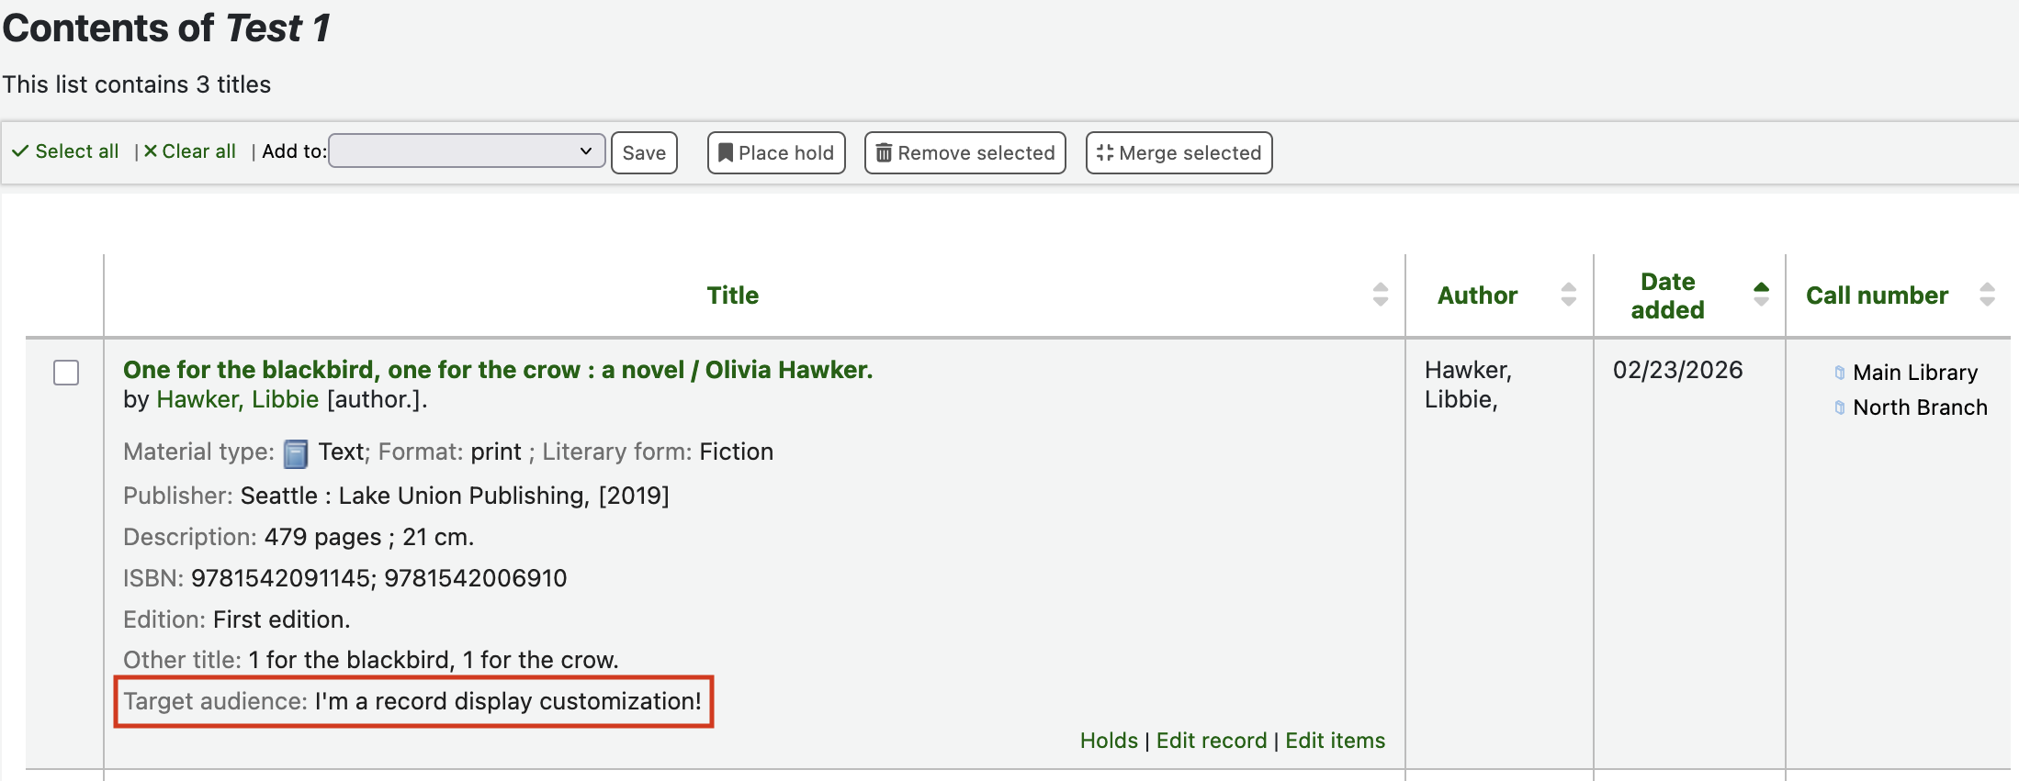
Task: Click the Text material type book icon
Action: (296, 453)
